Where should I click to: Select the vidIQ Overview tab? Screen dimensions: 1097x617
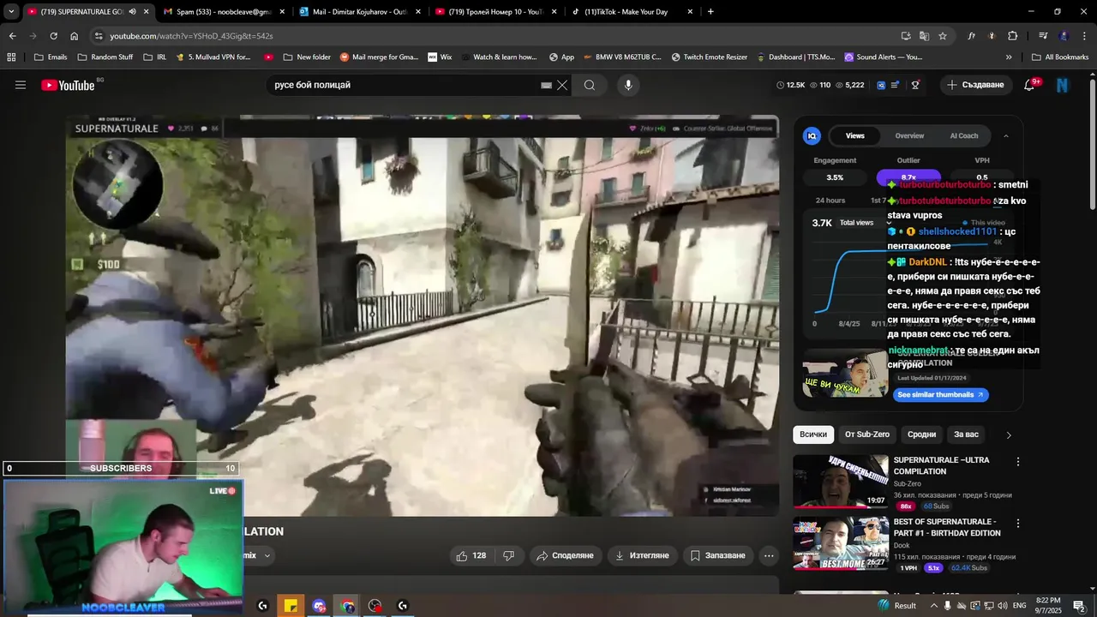[x=909, y=135]
